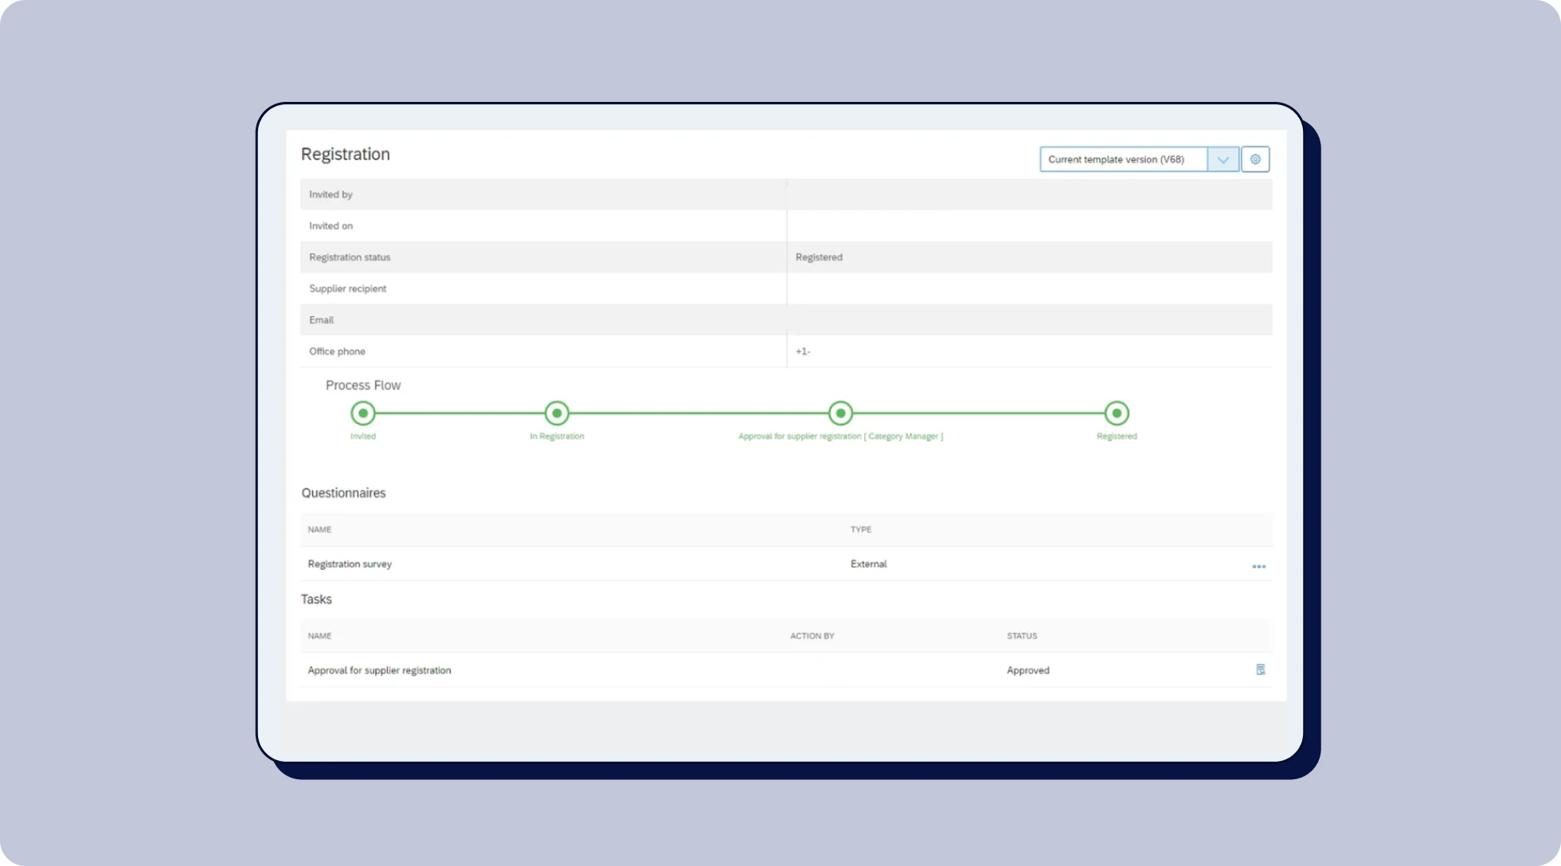Click the Questionnaires TYPE column header
The height and width of the screenshot is (866, 1561).
(861, 529)
